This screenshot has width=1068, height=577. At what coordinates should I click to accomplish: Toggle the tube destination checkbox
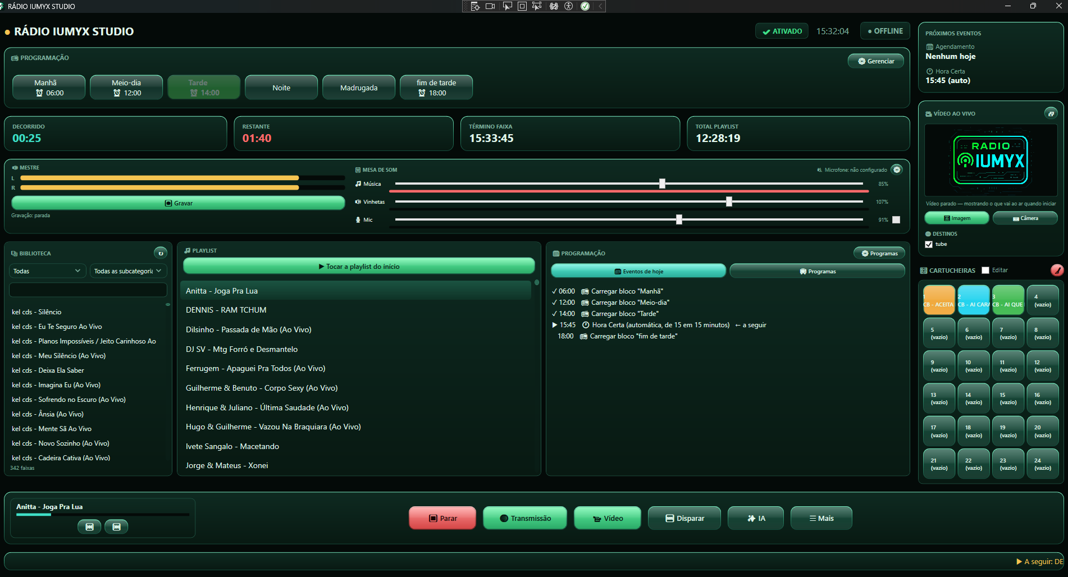coord(929,244)
